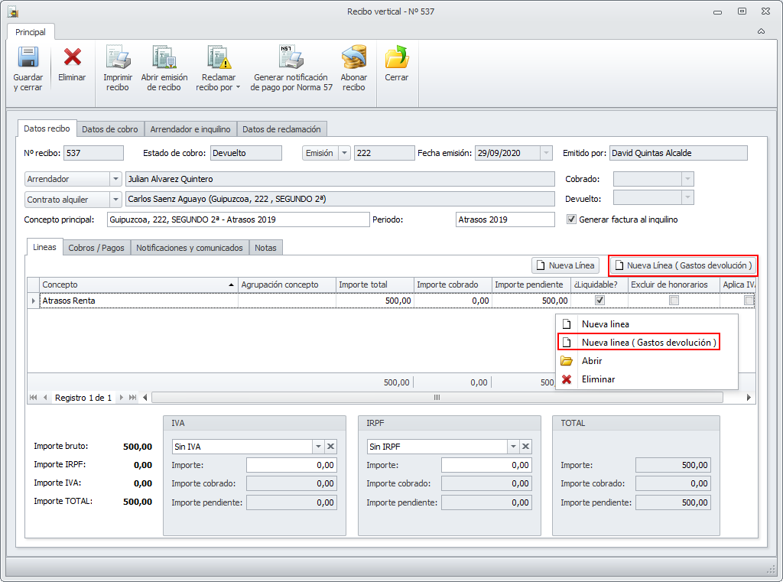Viewport: 783px width, 582px height.
Task: Select Abrir from the context menu
Action: pos(591,361)
